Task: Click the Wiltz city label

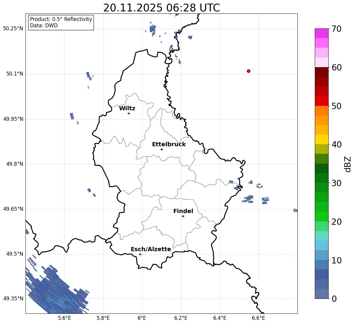Action: 127,108
